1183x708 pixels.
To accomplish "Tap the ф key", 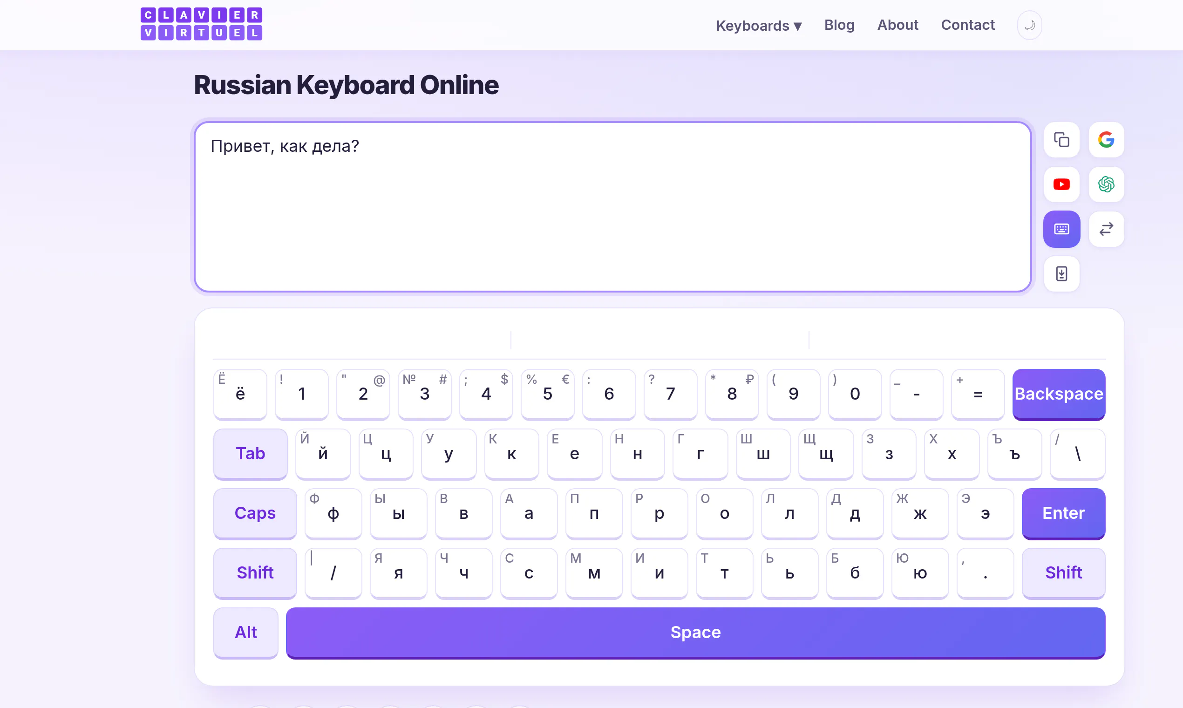I will point(333,513).
